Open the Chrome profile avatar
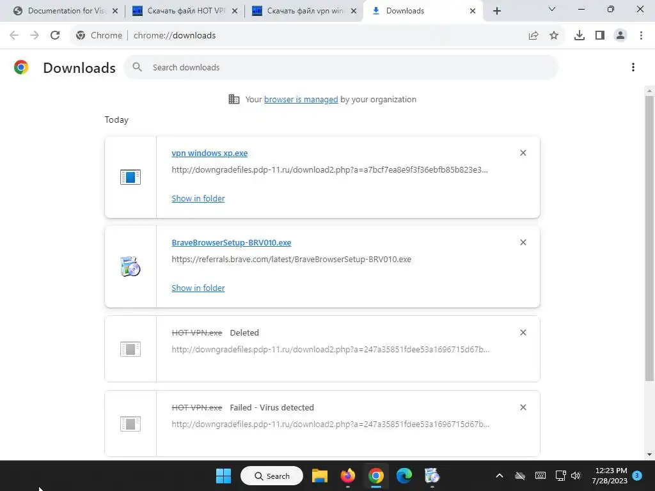Viewport: 655px width, 491px height. [x=620, y=36]
